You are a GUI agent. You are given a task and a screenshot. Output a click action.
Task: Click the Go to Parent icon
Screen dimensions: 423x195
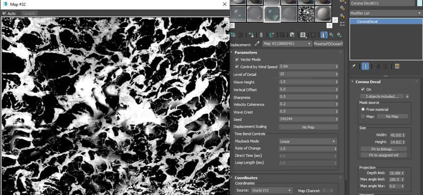[332, 35]
